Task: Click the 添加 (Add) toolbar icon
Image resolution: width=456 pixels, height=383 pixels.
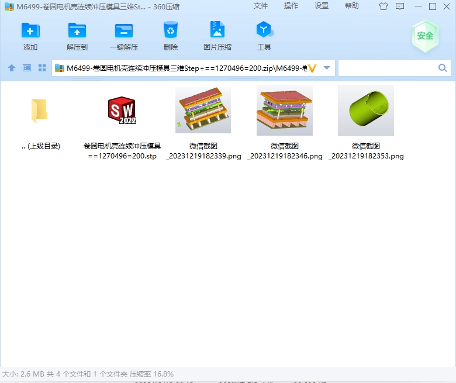Action: pyautogui.click(x=30, y=30)
